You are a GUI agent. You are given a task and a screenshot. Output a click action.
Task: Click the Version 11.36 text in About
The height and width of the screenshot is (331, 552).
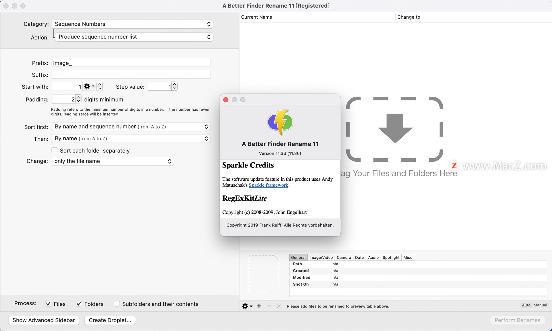click(x=280, y=153)
